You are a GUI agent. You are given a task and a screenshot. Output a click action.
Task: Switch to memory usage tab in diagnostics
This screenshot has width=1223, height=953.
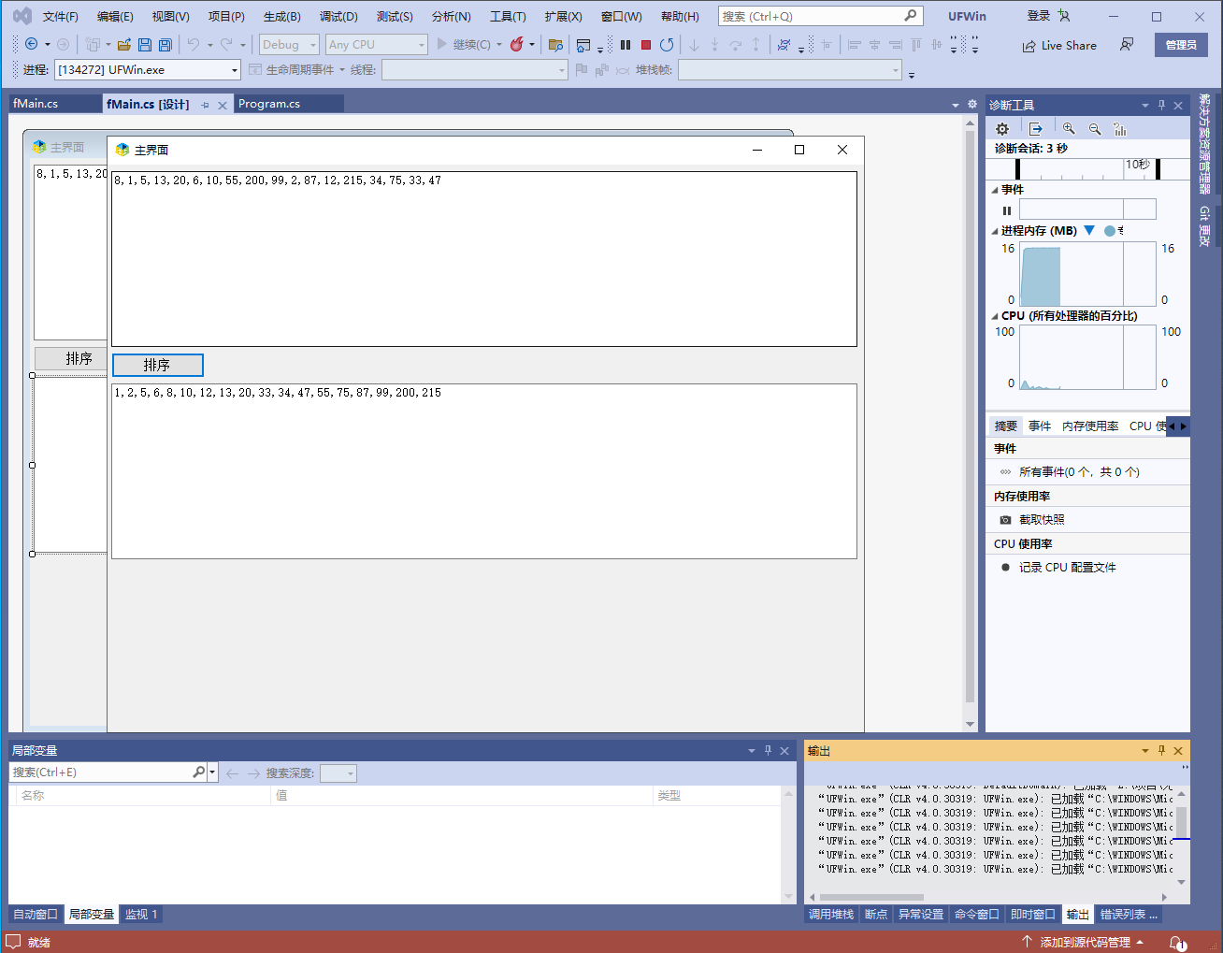click(x=1089, y=426)
